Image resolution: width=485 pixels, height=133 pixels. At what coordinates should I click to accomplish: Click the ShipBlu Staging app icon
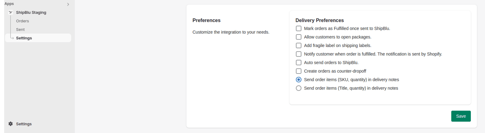(x=10, y=12)
